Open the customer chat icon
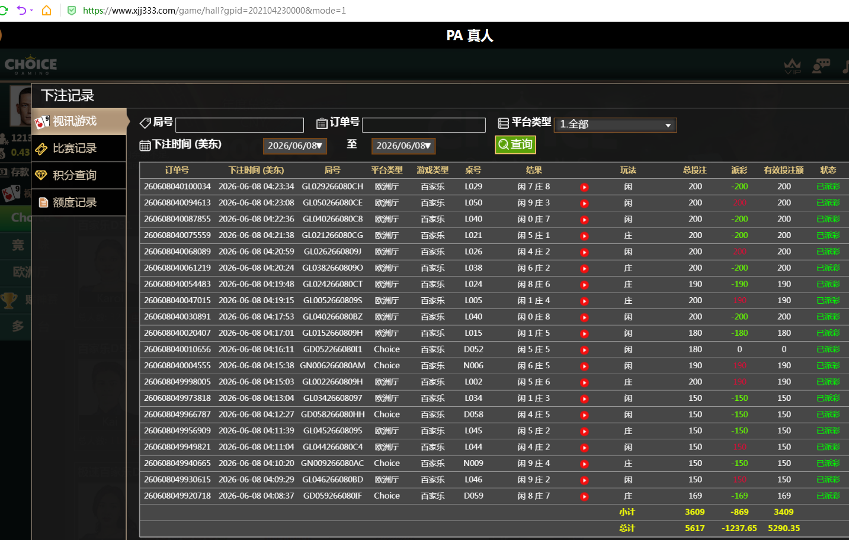Viewport: 849px width, 540px height. pyautogui.click(x=821, y=66)
